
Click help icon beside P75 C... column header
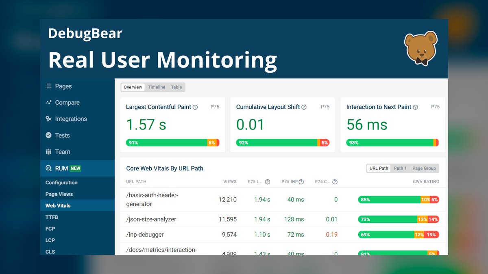pyautogui.click(x=335, y=182)
